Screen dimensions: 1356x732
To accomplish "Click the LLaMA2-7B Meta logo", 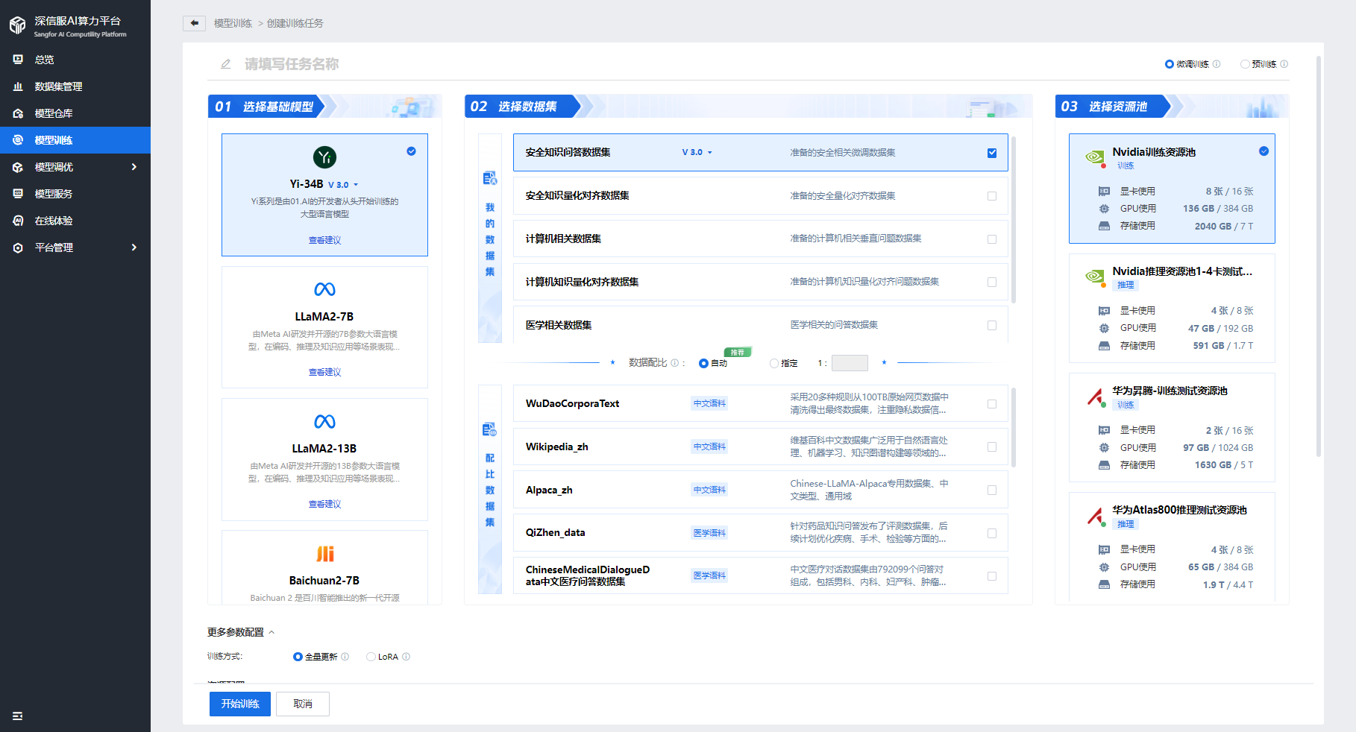I will 324,289.
